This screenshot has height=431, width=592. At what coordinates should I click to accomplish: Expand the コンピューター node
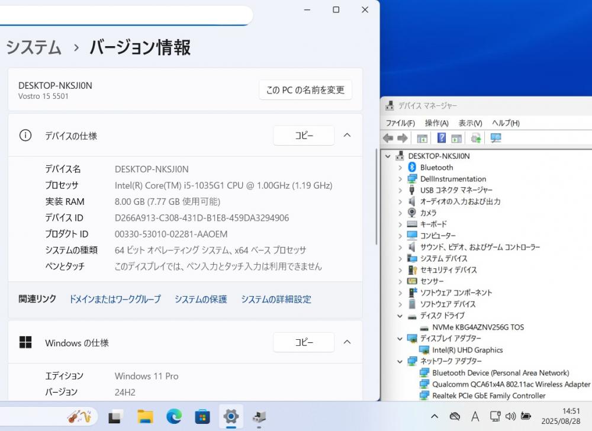point(400,236)
